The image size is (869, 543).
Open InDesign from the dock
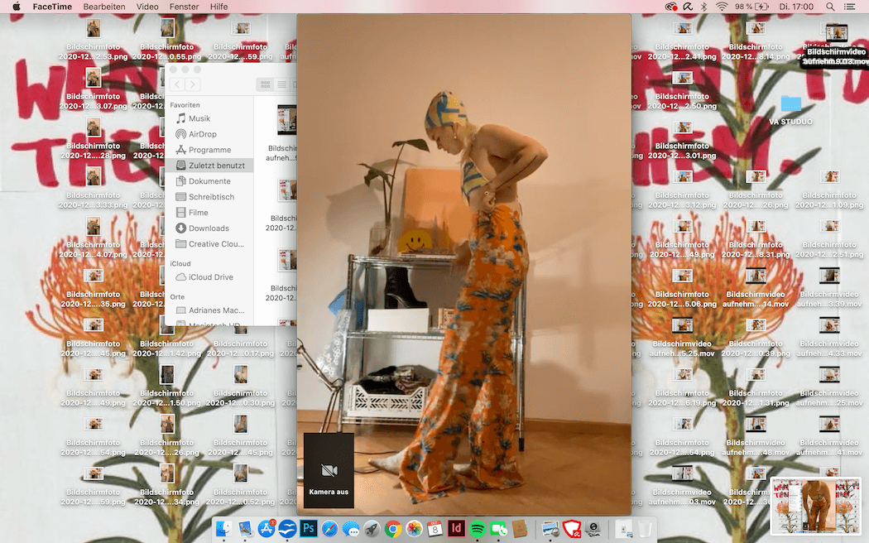click(456, 528)
